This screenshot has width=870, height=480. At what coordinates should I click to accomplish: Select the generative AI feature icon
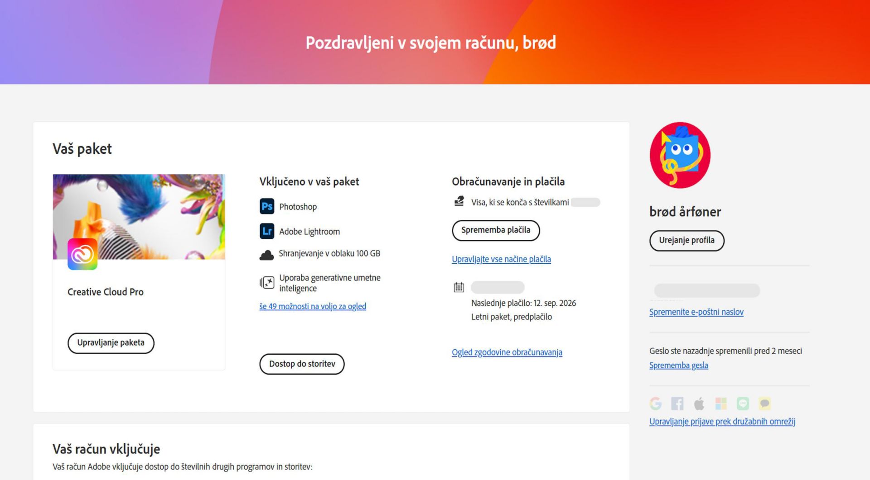pos(267,282)
